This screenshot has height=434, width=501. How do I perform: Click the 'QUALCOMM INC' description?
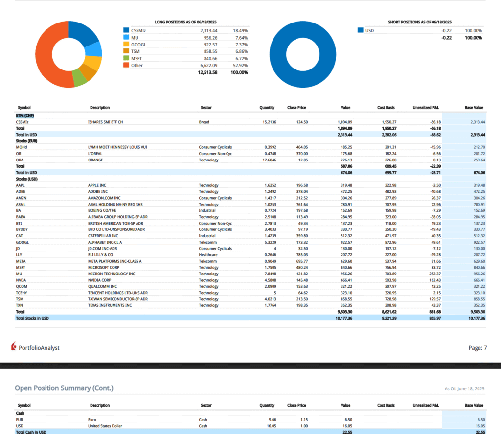[x=102, y=286]
